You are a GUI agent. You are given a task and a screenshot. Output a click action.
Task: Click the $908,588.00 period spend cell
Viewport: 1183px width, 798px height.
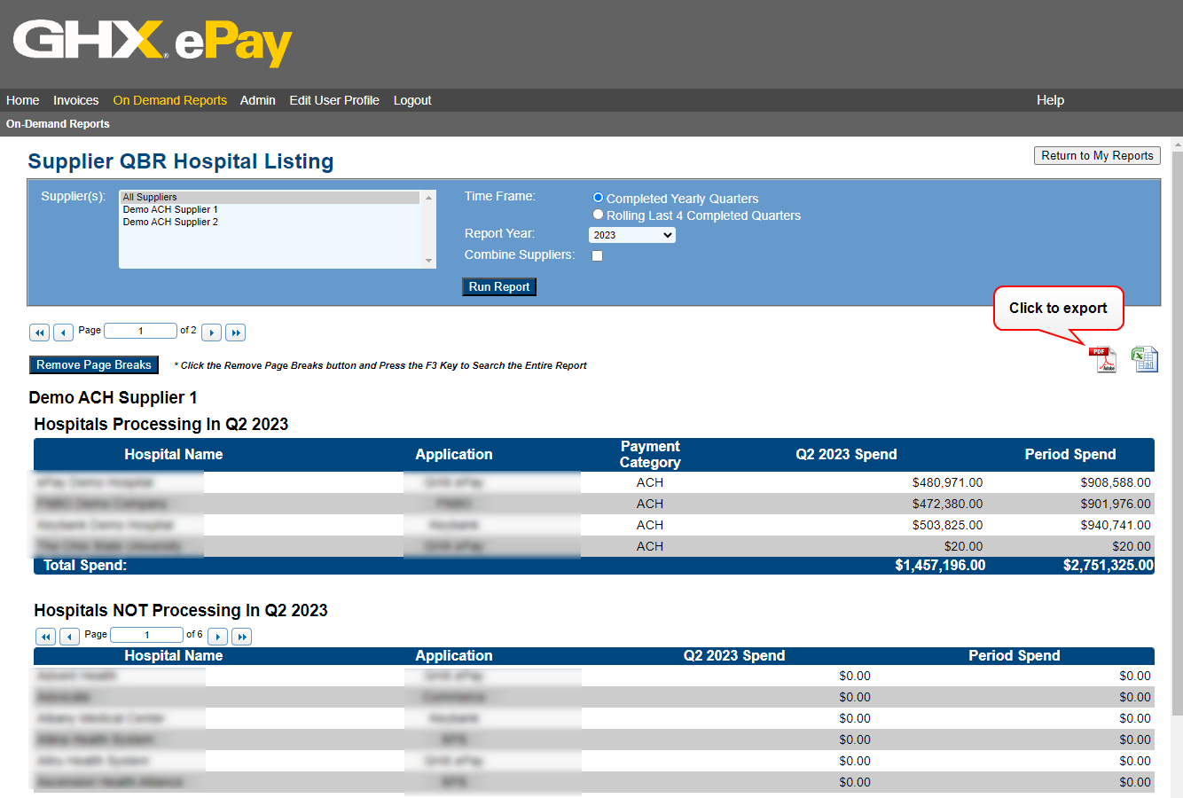coord(1116,482)
